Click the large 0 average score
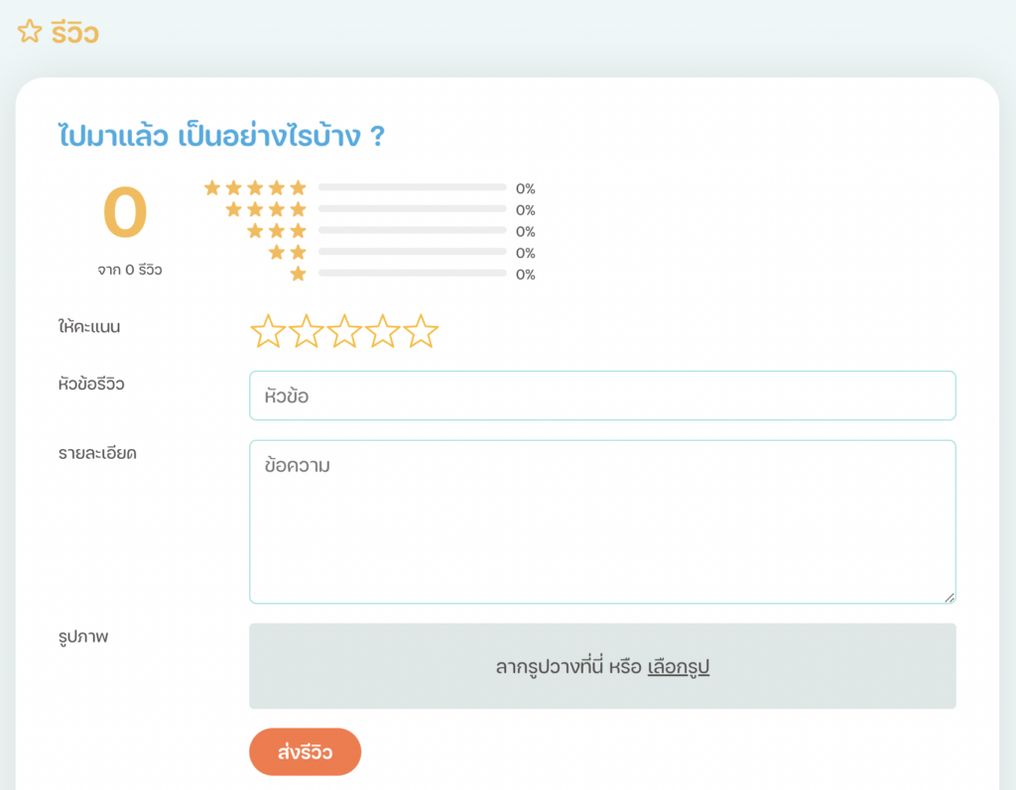Viewport: 1016px width, 790px height. pyautogui.click(x=125, y=212)
